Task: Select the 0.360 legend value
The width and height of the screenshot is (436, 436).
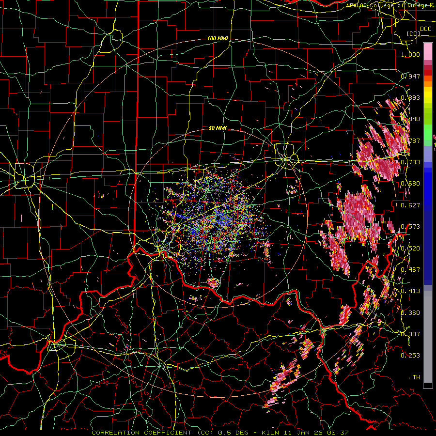Action: (x=410, y=313)
